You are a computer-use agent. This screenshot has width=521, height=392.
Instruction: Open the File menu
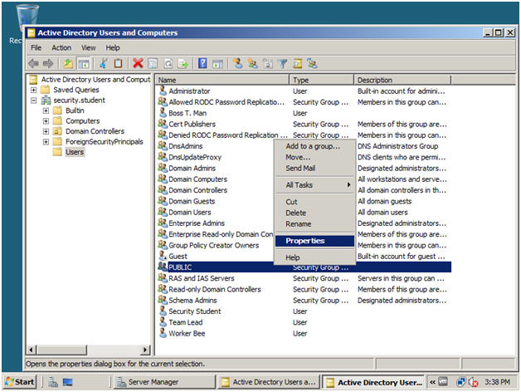coord(36,47)
